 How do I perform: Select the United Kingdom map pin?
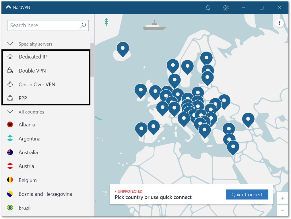click(x=155, y=92)
